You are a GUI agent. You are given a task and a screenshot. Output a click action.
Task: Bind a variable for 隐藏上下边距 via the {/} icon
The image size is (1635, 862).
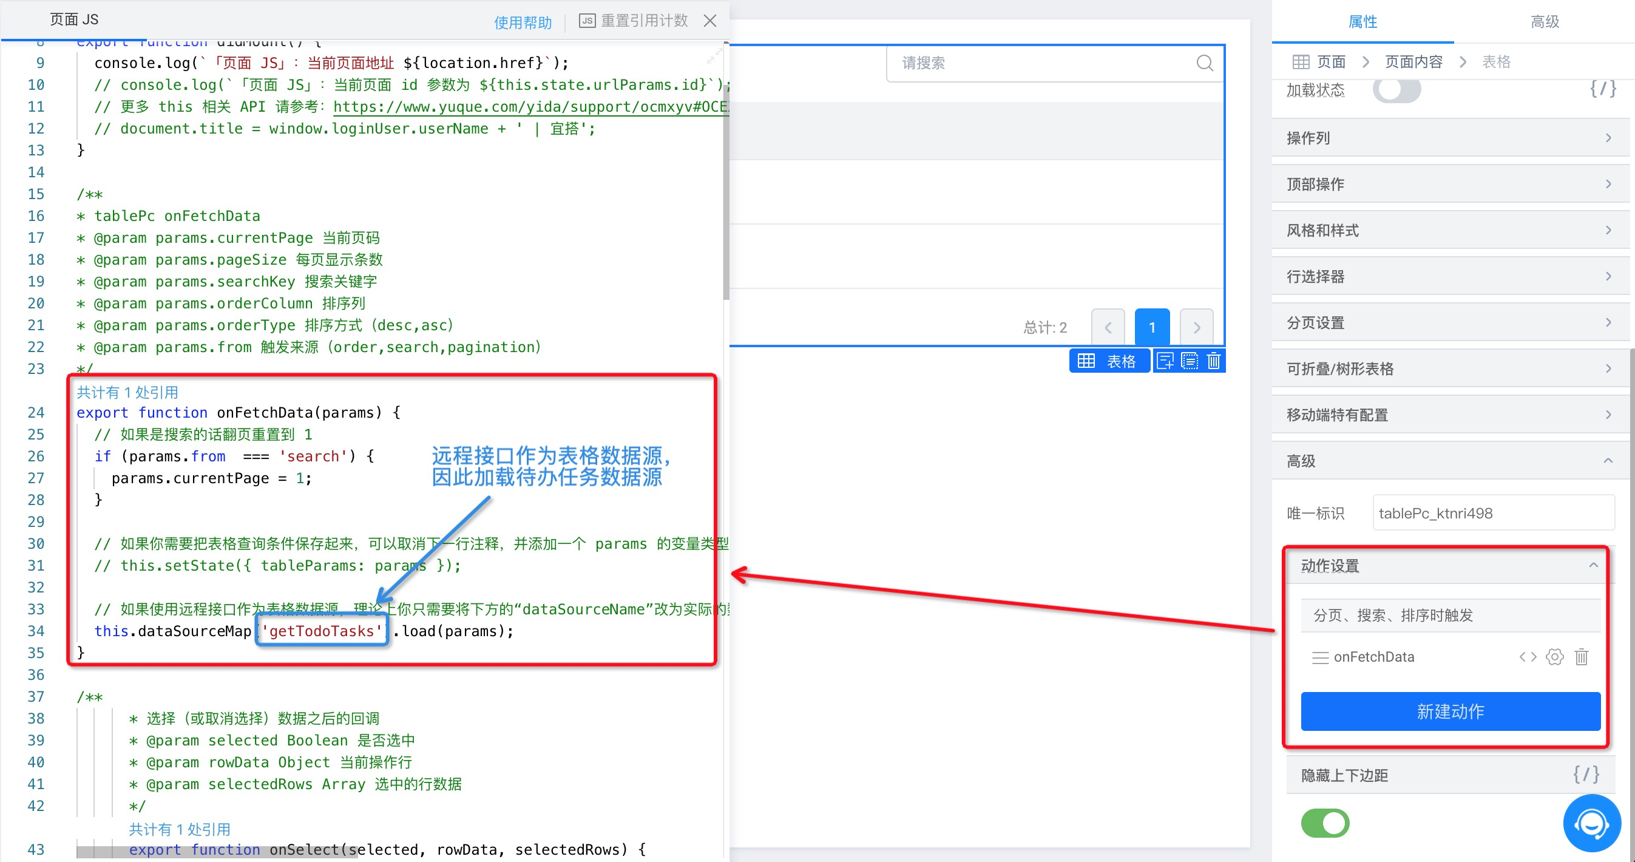pos(1585,775)
